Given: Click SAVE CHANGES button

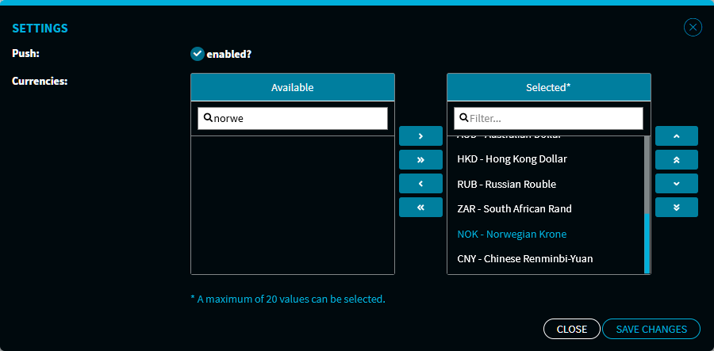Looking at the screenshot, I should click(651, 329).
